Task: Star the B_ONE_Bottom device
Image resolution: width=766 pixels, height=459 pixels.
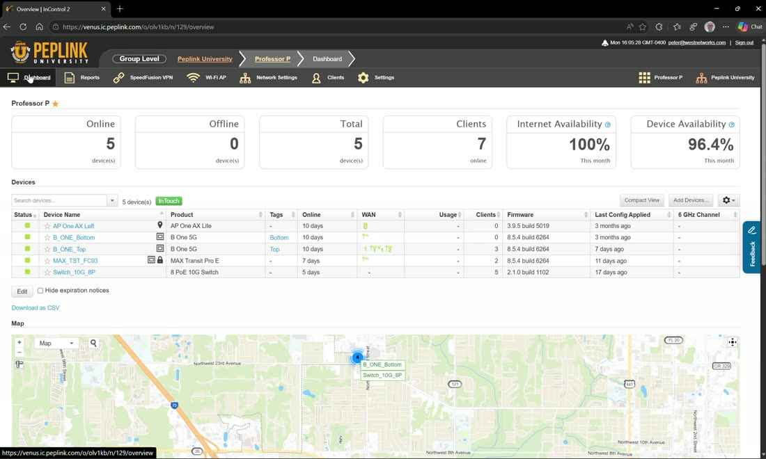Action: (47, 238)
